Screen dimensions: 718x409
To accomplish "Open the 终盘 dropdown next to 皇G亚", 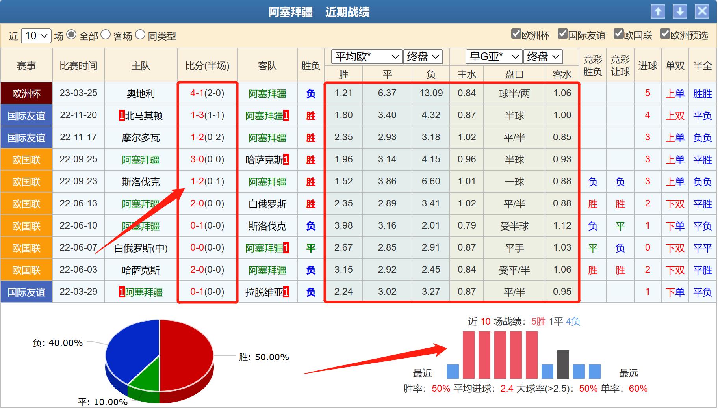I will point(543,57).
